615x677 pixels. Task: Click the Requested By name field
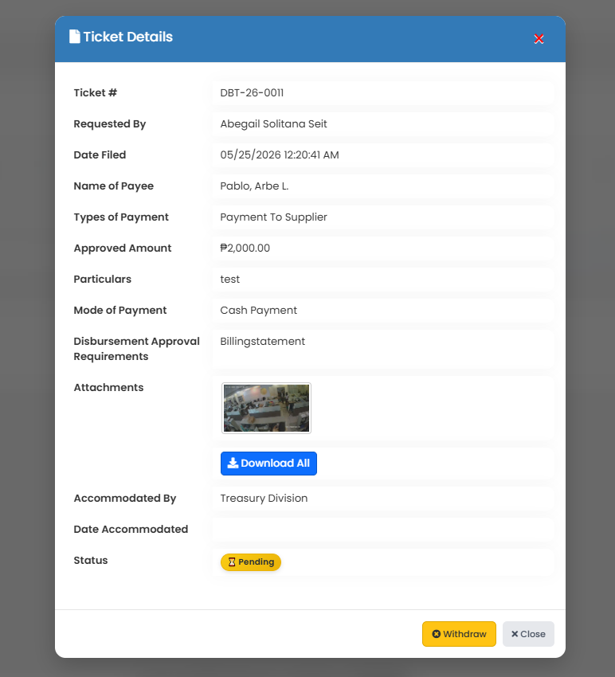point(382,124)
